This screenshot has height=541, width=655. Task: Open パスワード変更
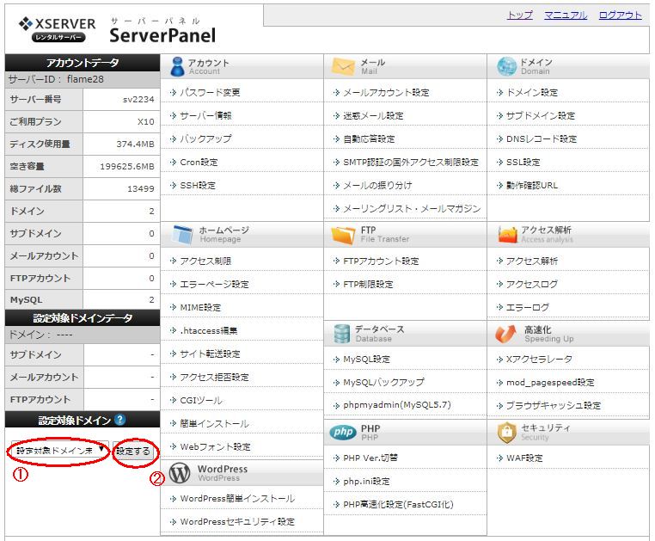point(210,92)
